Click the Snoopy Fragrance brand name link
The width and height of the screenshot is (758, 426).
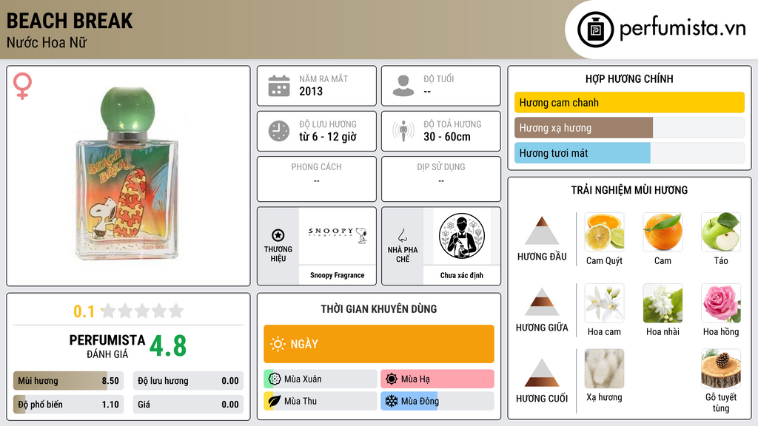(337, 275)
